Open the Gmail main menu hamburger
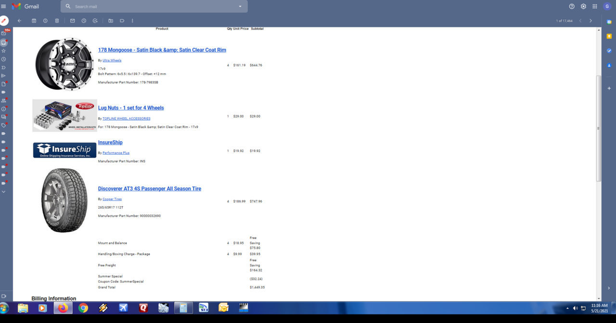 [4, 6]
